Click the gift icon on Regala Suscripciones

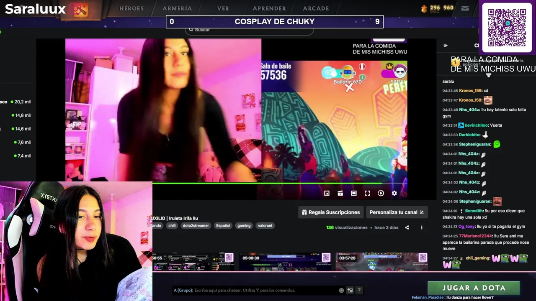(304, 212)
